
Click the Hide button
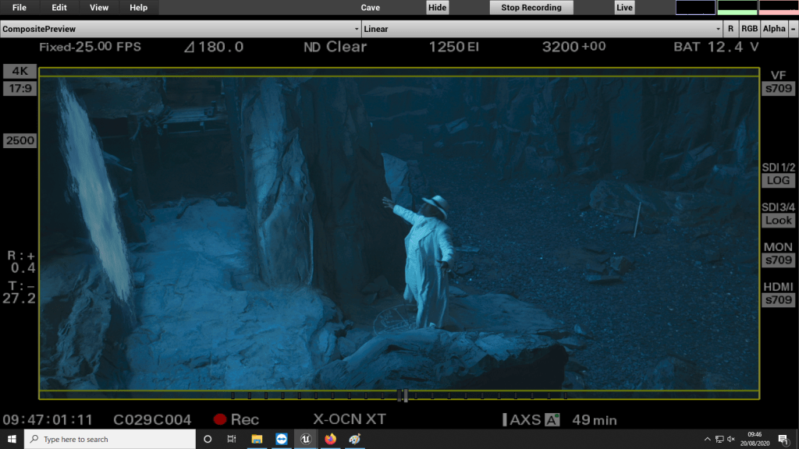[438, 8]
